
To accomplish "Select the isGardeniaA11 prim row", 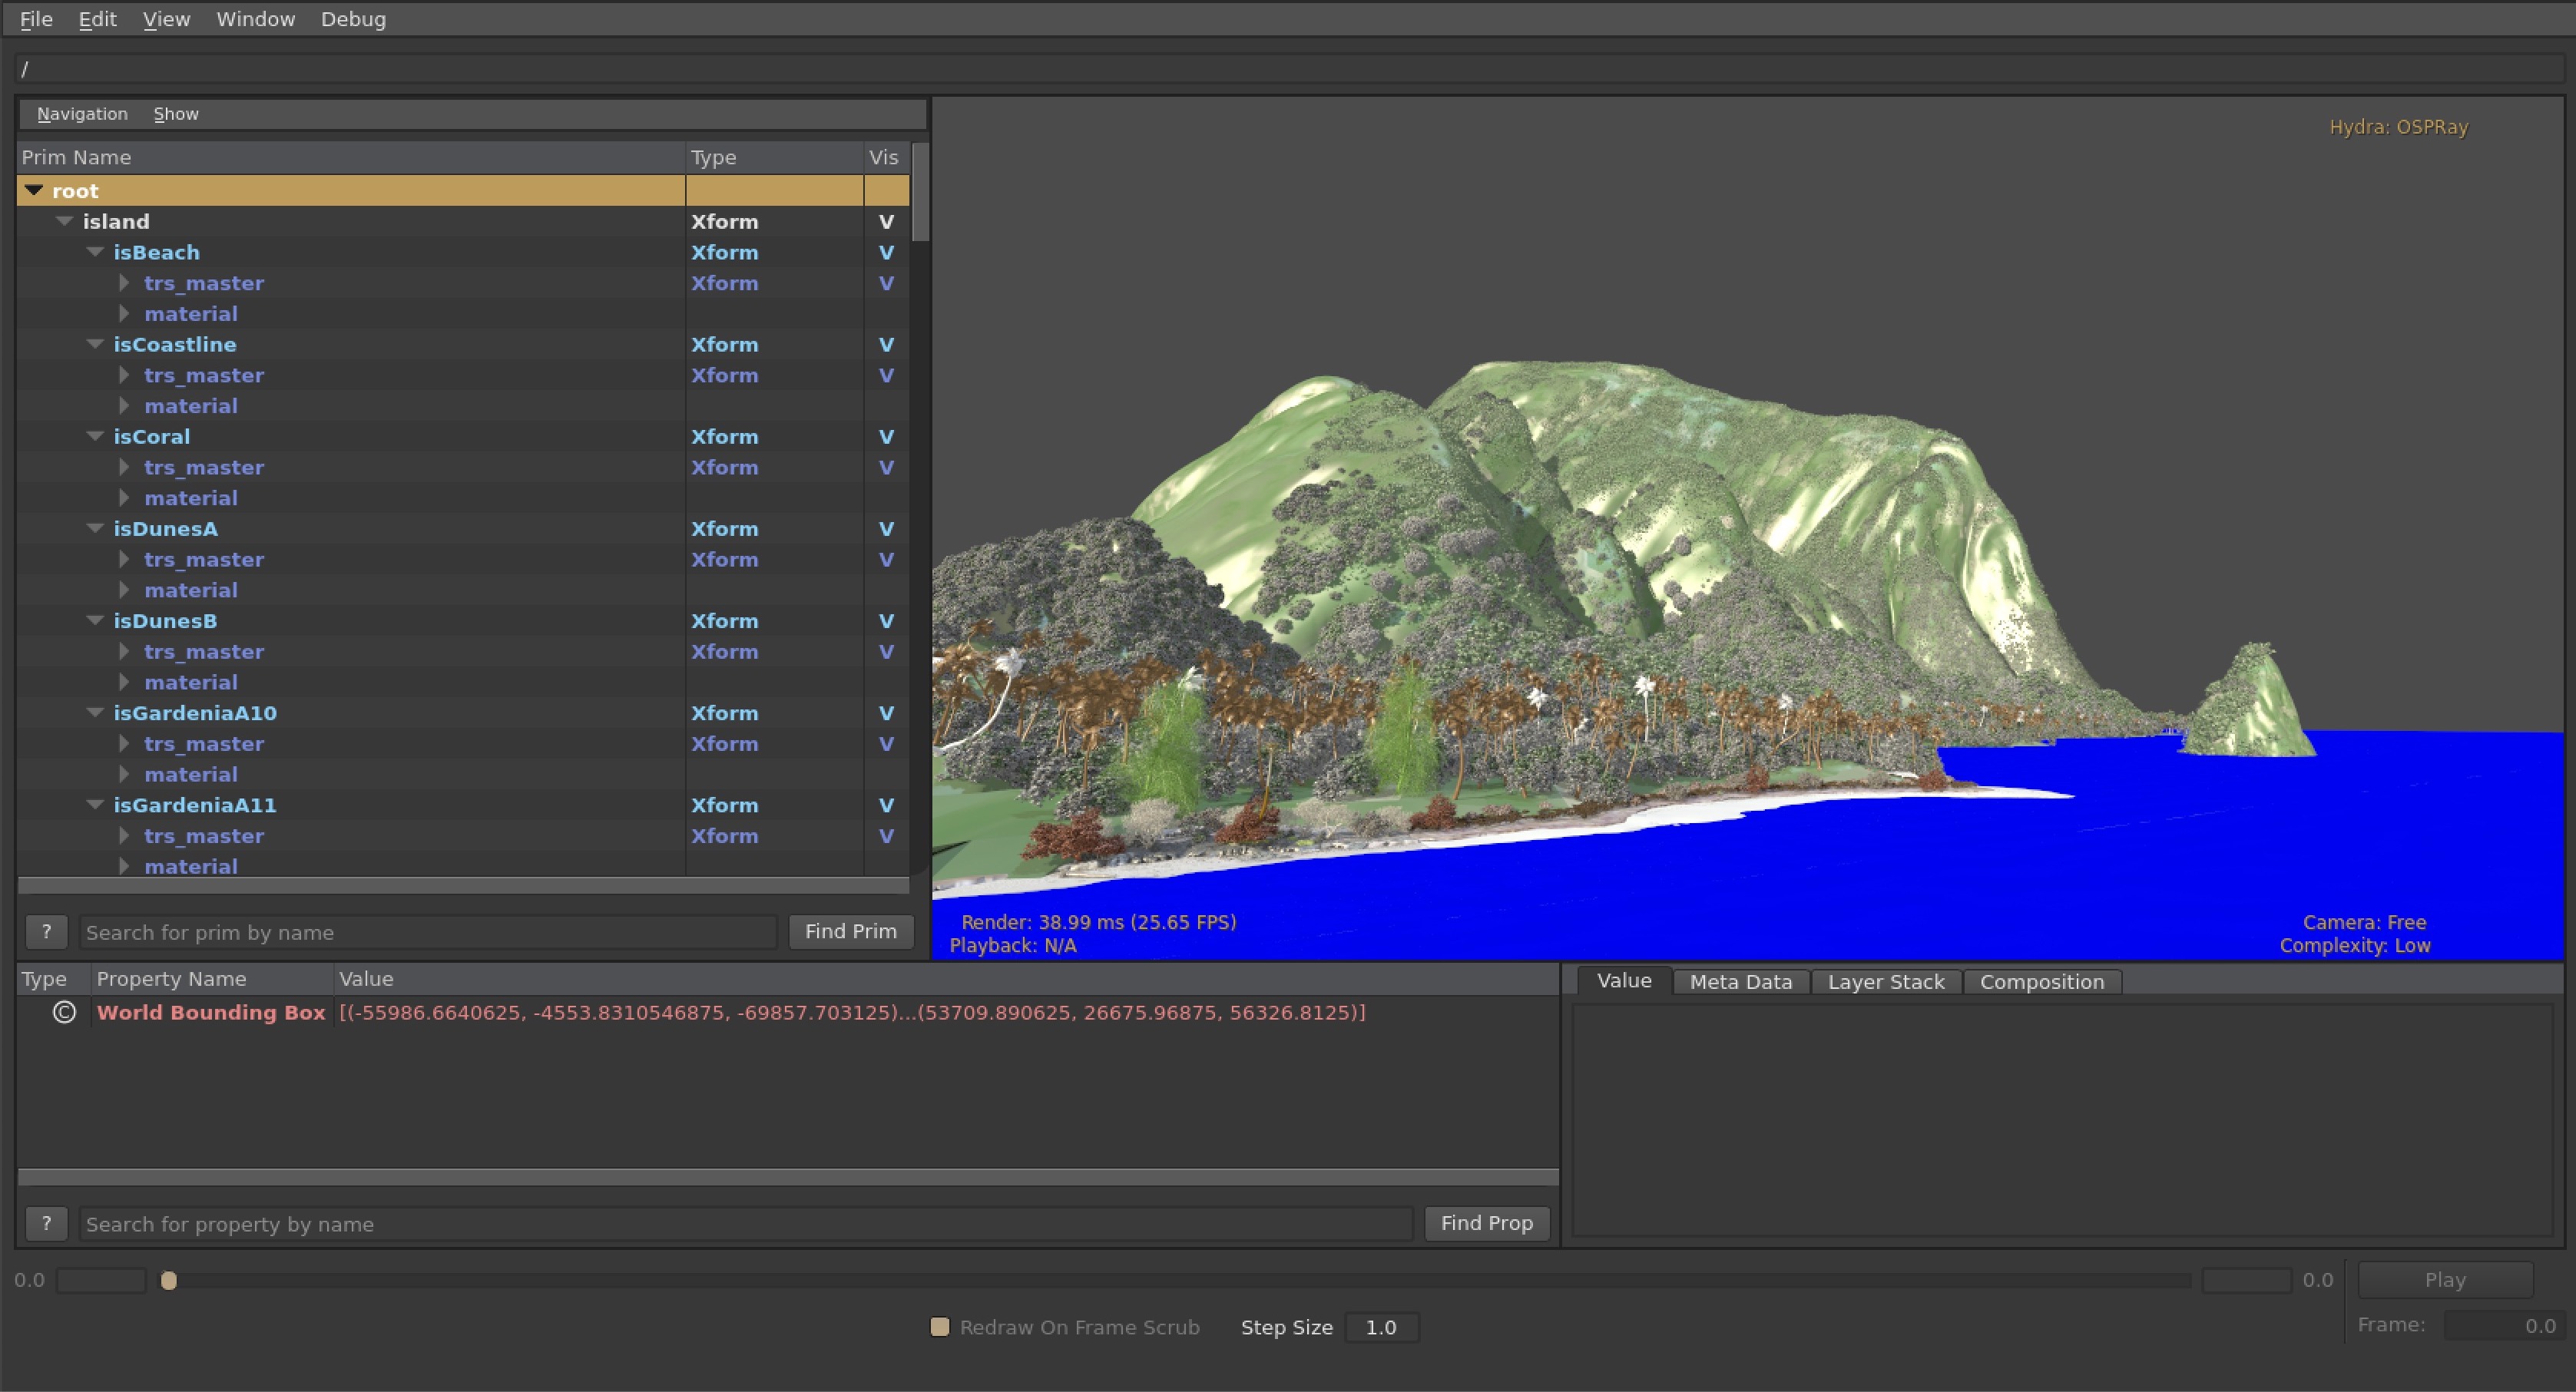I will click(x=464, y=805).
